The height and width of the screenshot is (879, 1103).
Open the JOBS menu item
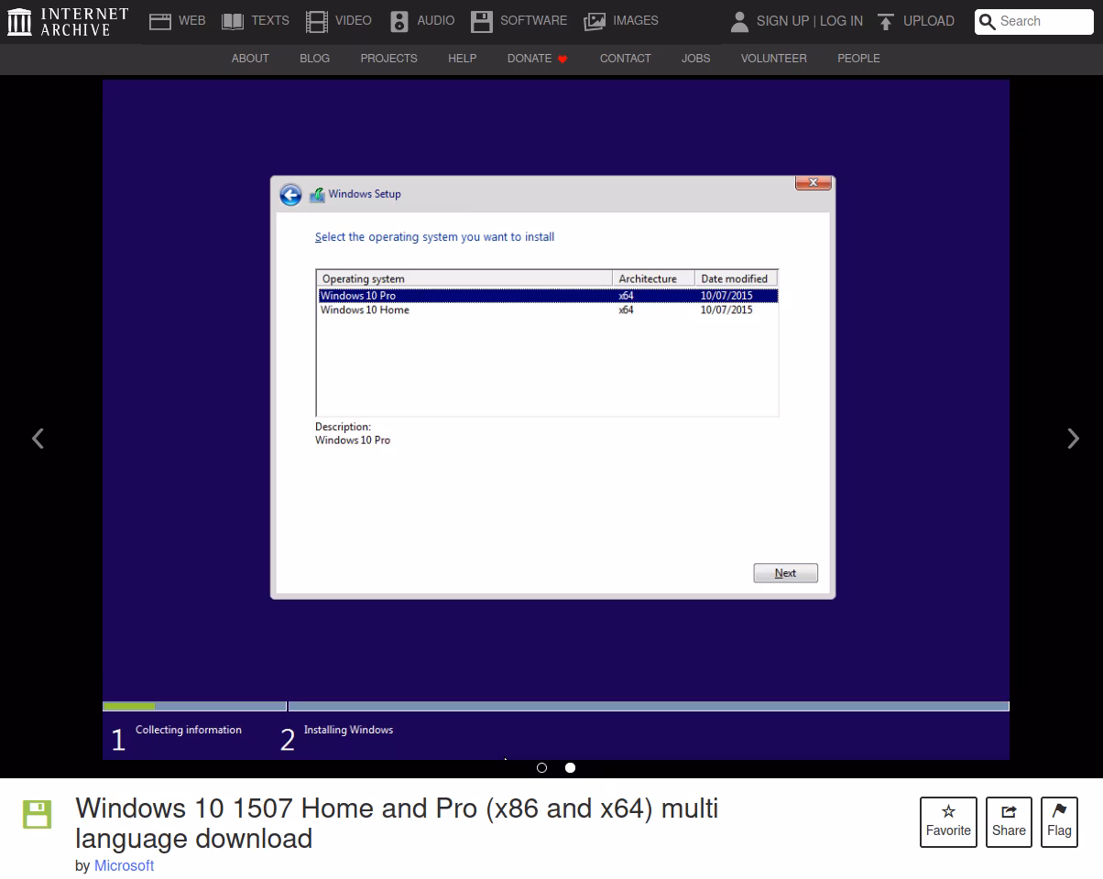(695, 59)
